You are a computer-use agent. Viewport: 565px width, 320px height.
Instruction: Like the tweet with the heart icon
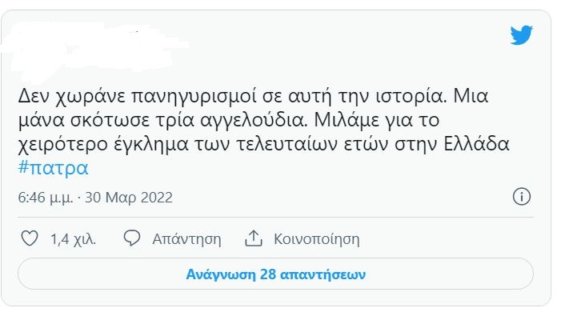point(30,238)
